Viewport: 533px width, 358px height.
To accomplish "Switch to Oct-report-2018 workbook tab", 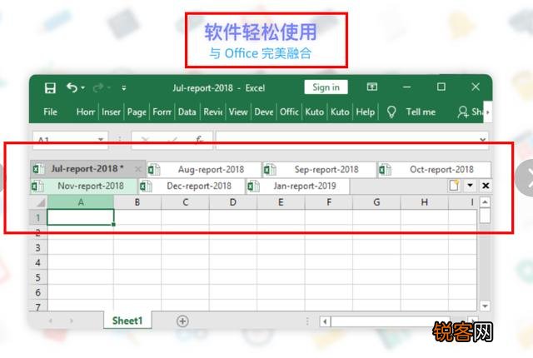I will click(x=435, y=169).
